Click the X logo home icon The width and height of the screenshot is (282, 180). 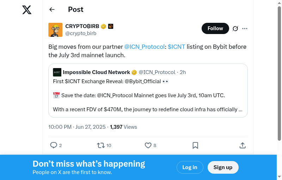(27, 10)
